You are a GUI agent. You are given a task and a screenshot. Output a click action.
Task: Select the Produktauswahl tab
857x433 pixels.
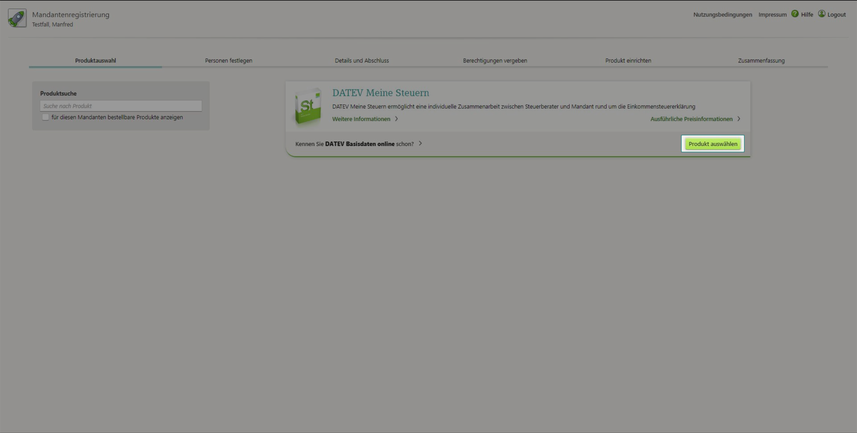click(x=96, y=61)
